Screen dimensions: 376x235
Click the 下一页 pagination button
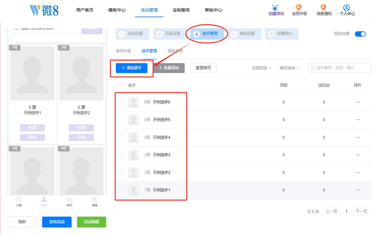point(361,212)
